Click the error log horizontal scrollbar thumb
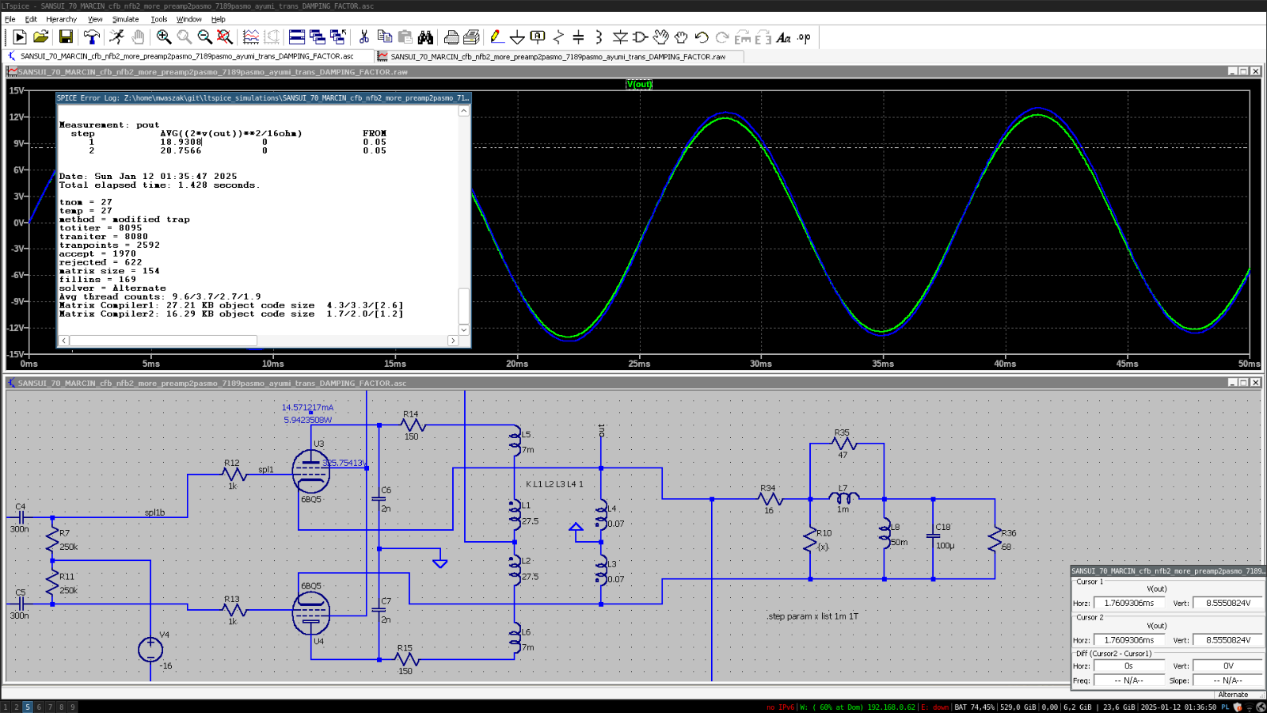The height and width of the screenshot is (713, 1267). 163,341
